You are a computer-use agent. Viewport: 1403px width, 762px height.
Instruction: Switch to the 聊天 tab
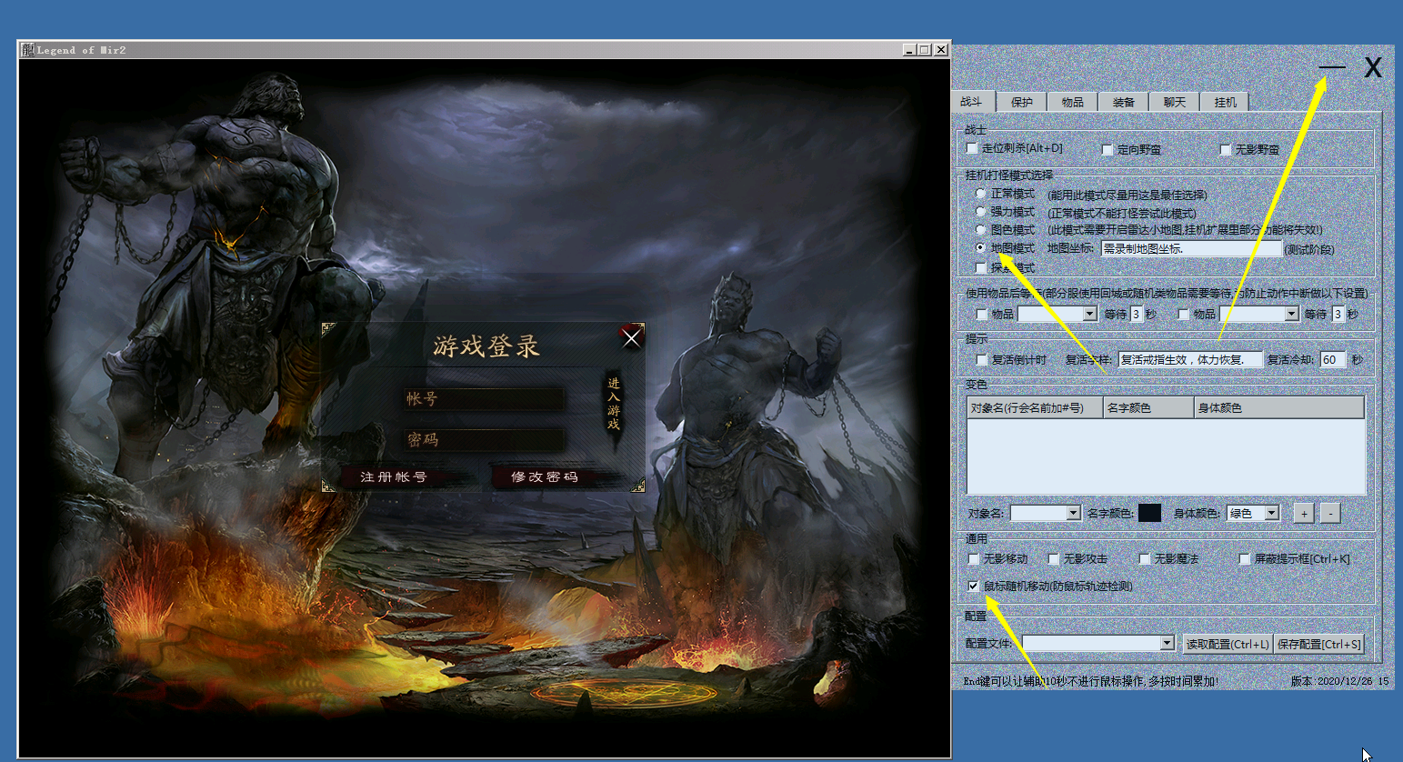[1175, 102]
